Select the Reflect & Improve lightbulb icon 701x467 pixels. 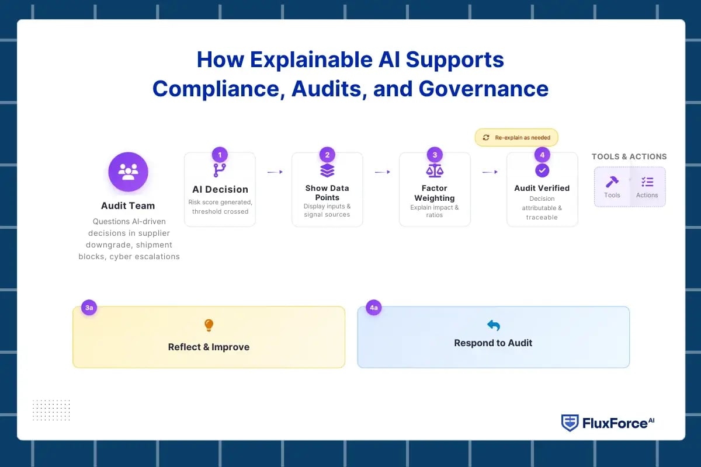coord(209,325)
